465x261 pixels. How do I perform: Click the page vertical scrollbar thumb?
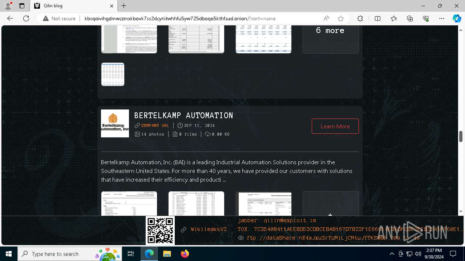coord(461,136)
